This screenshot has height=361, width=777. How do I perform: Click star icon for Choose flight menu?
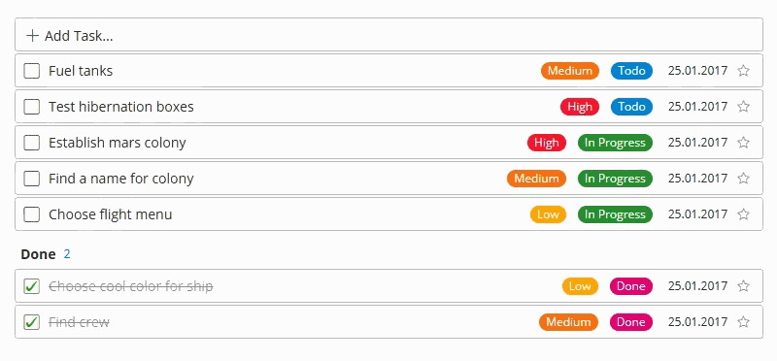click(743, 214)
